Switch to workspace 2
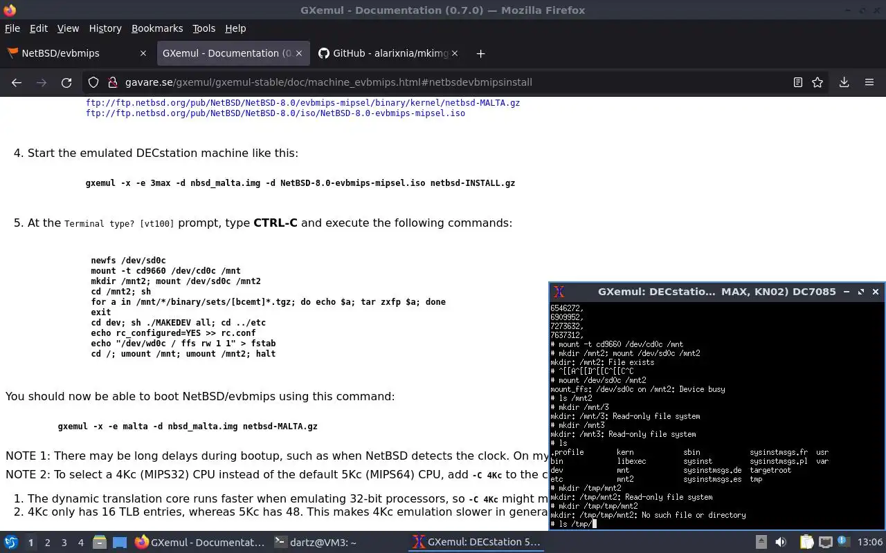The width and height of the screenshot is (886, 553). click(47, 543)
